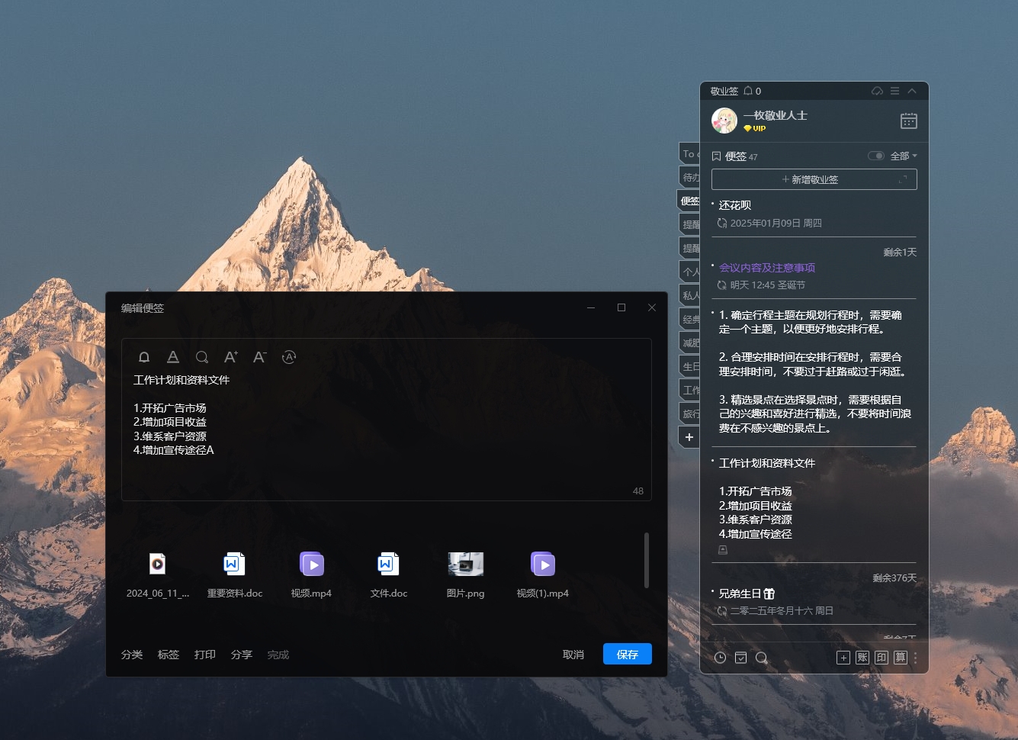The height and width of the screenshot is (740, 1018).
Task: Open the 视频.mp4 attachment
Action: (311, 574)
